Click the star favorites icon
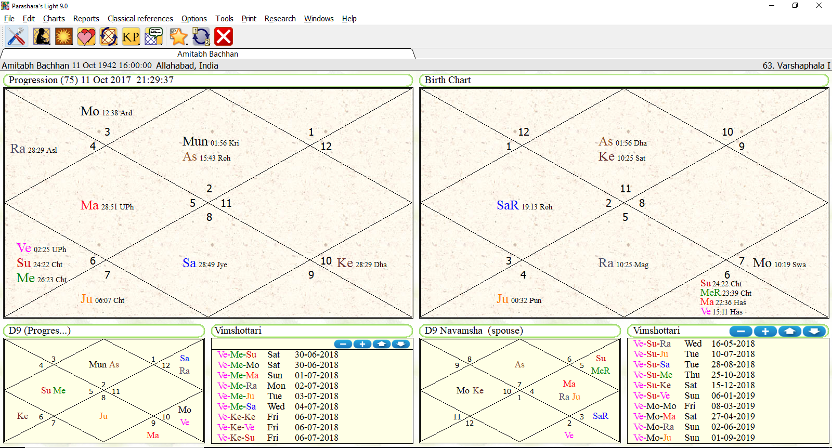This screenshot has width=832, height=448. 177,37
